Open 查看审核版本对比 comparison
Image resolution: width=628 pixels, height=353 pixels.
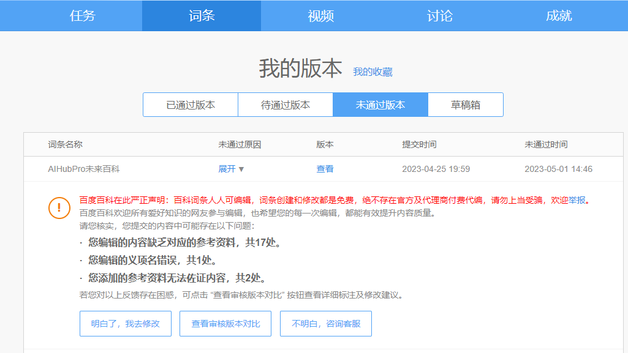click(x=225, y=324)
